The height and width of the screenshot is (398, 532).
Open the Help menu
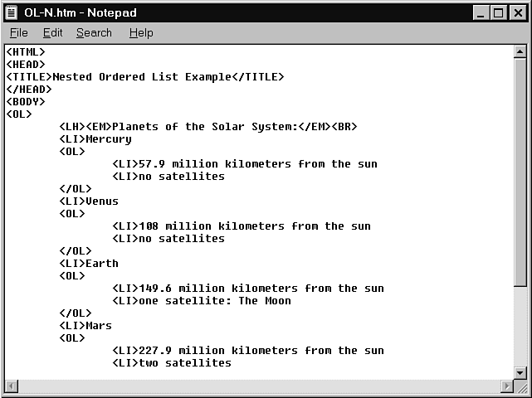click(x=141, y=33)
